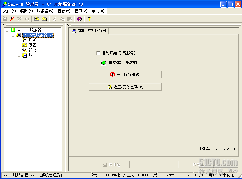Image resolution: width=242 pixels, height=179 pixels.
Task: Open the 服务器(S) menu
Action: 45,11
